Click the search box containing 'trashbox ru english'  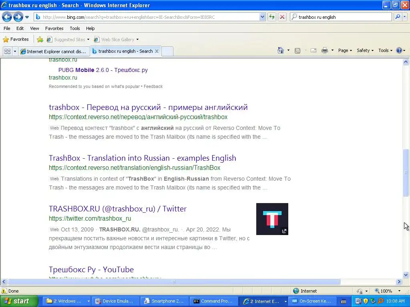click(341, 17)
